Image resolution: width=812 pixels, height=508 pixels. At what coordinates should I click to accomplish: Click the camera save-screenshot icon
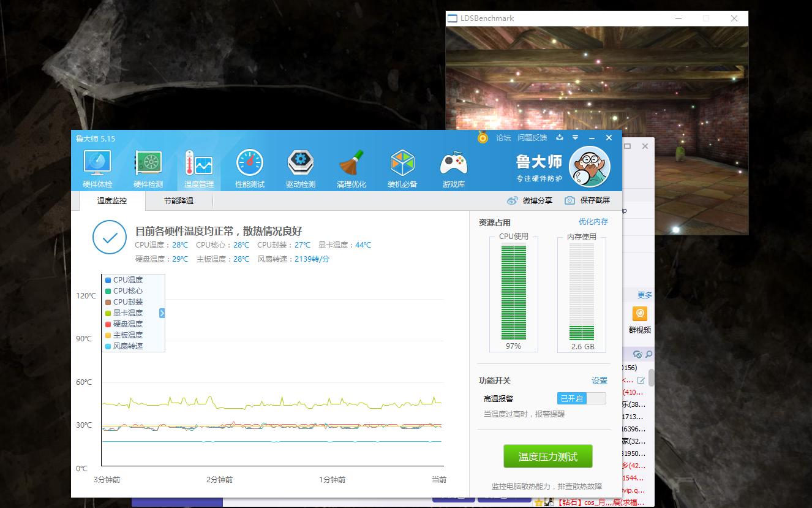tap(570, 200)
